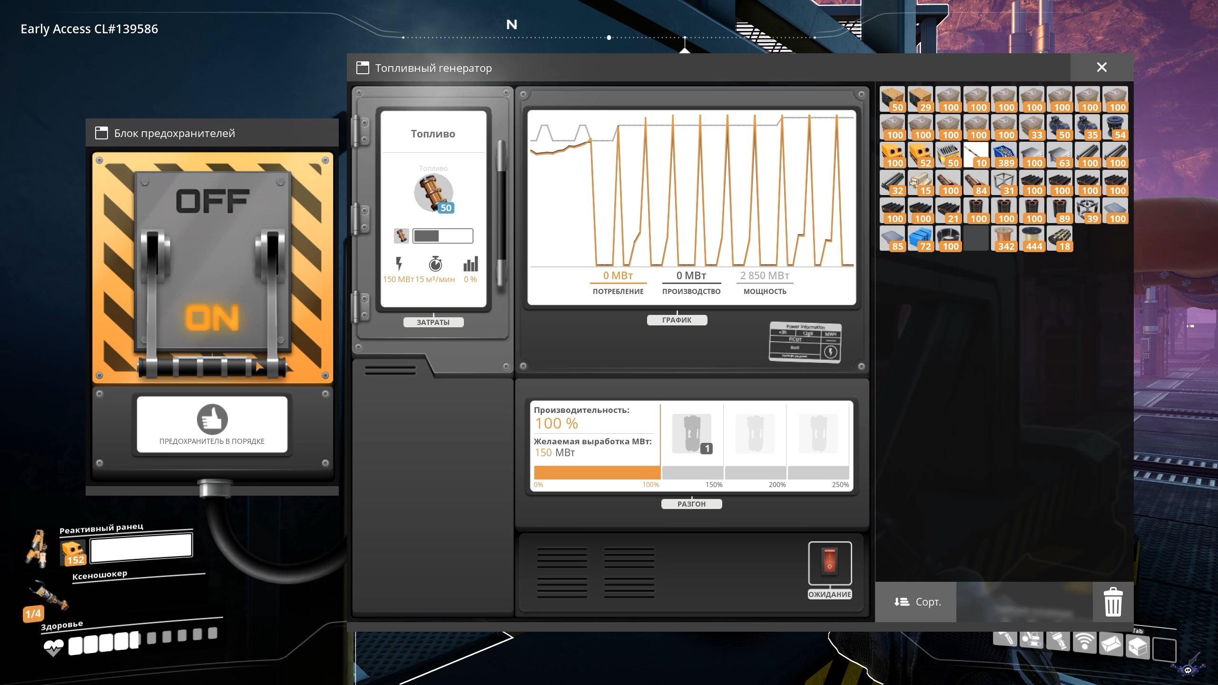Image resolution: width=1218 pixels, height=685 pixels.
Task: Click the Реактивный ранец jetpack icon
Action: coord(37,549)
